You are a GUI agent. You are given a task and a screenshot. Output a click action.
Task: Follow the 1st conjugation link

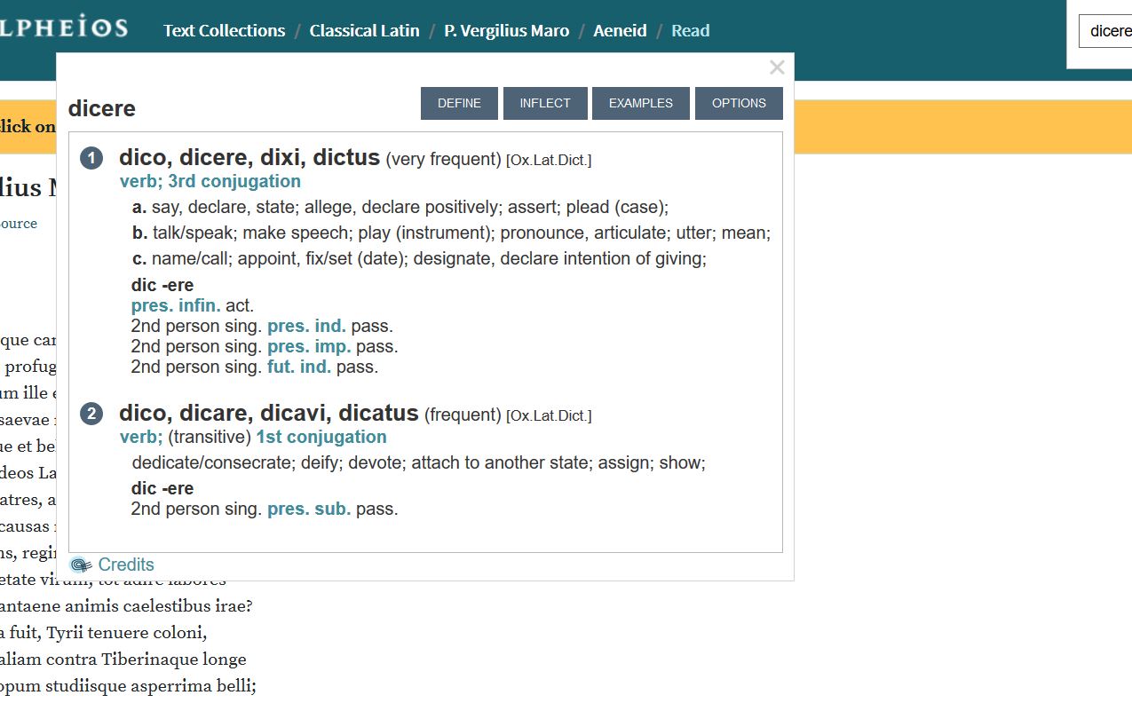click(x=321, y=437)
